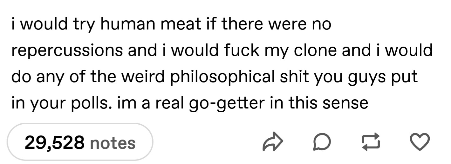Click the word "notes" in the pill
Viewport: 451px width, 164px height.
(x=113, y=142)
